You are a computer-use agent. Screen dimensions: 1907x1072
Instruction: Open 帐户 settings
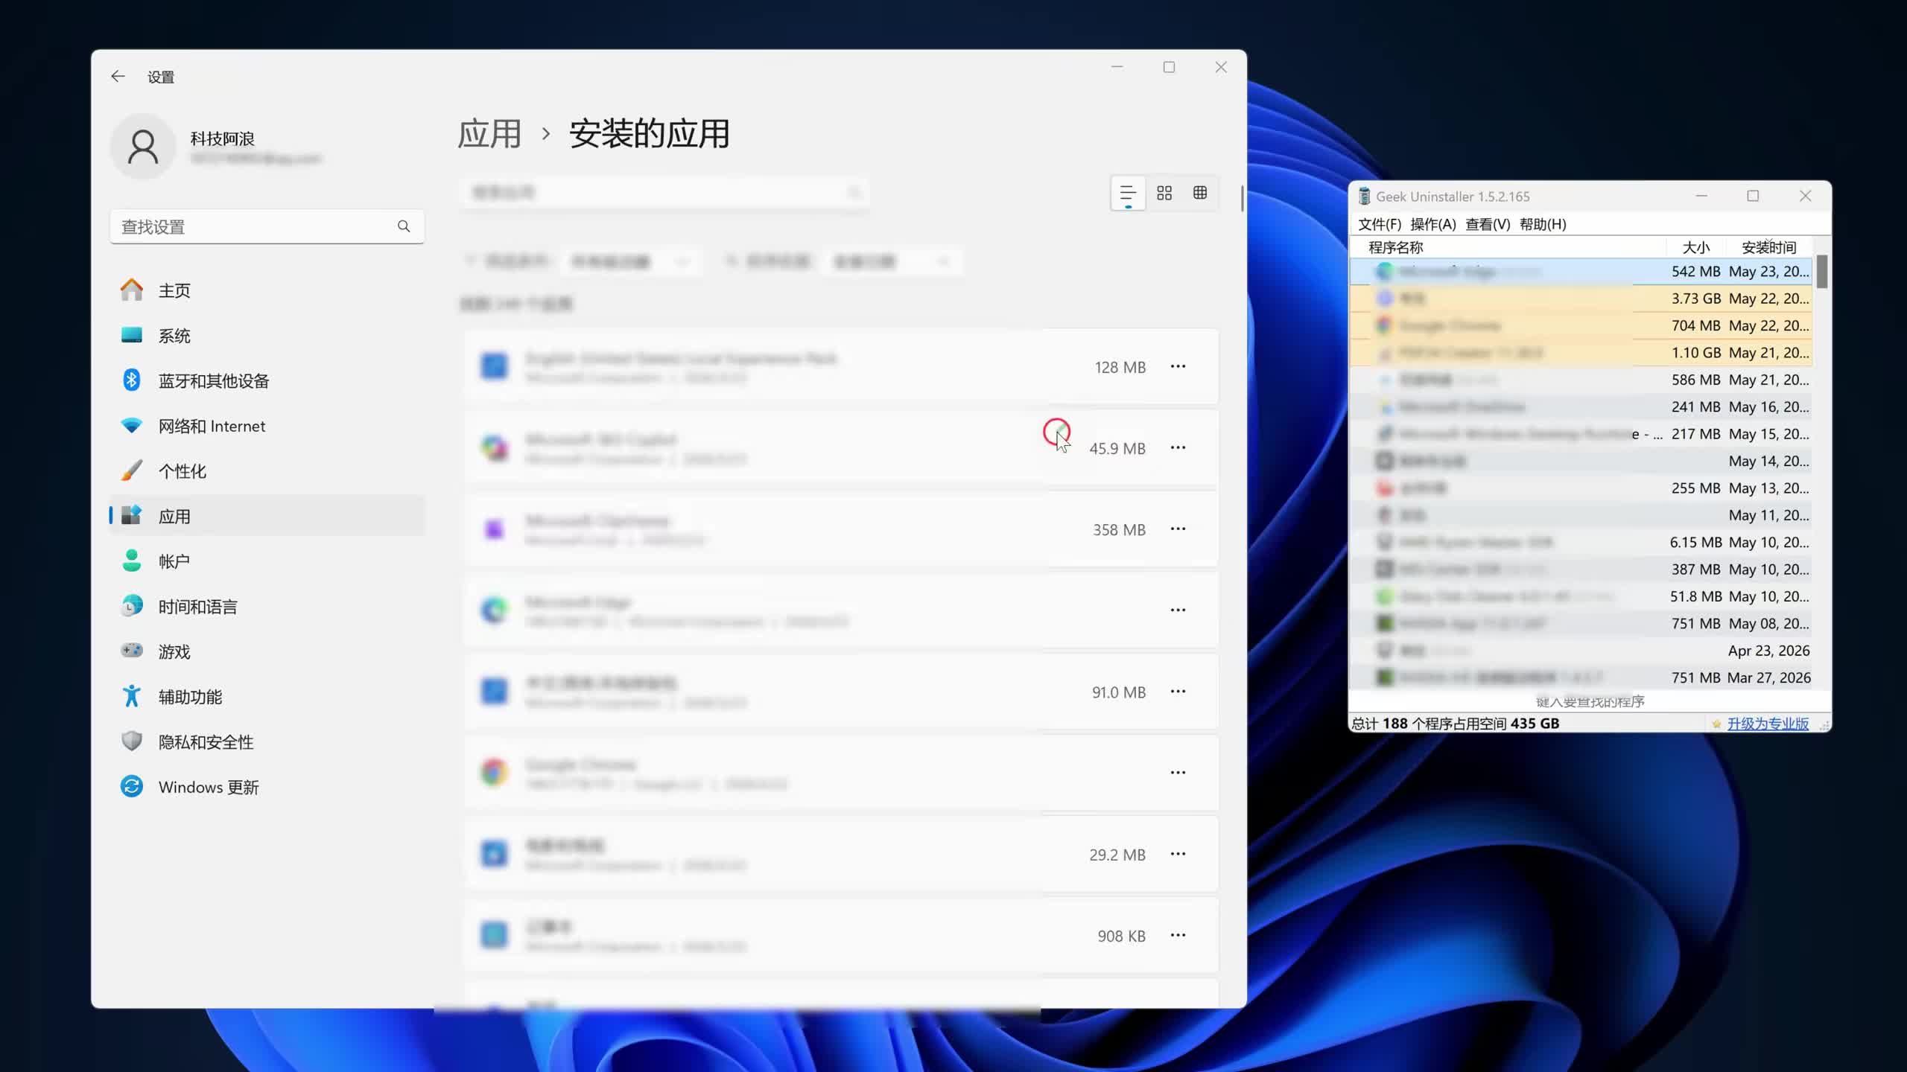(267, 561)
